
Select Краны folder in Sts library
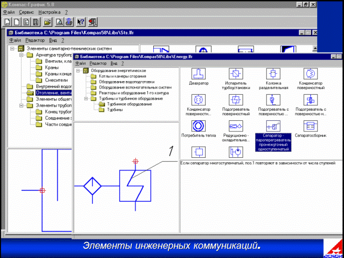[52, 67]
